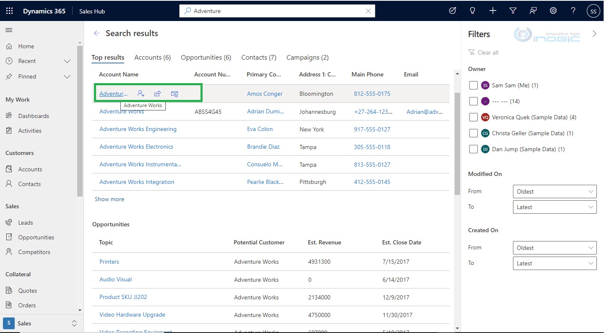
Task: Assign the Adventure Works account record
Action: click(141, 94)
